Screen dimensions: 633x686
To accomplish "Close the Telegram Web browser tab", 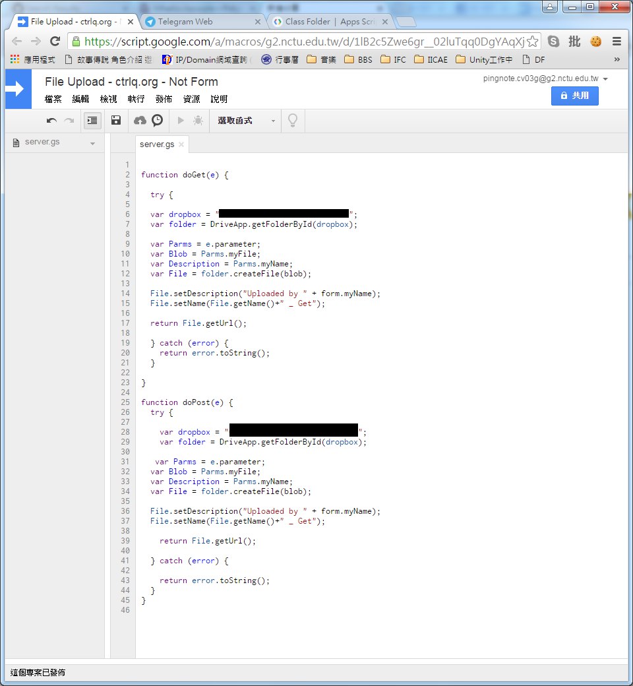I will point(258,21).
